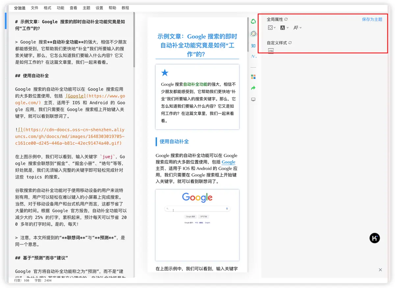Click the 分治法 title in menu bar
Viewport: 395px width, 288px height.
tap(20, 8)
